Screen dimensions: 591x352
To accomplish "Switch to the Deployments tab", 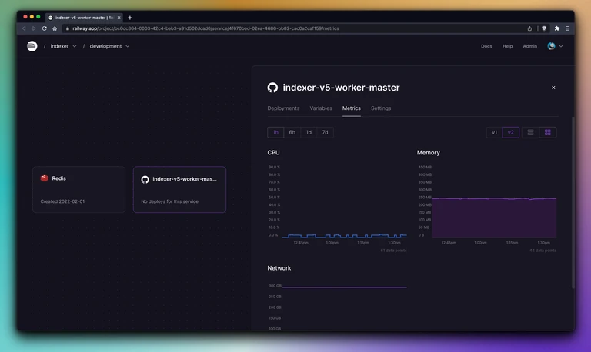I will [283, 108].
